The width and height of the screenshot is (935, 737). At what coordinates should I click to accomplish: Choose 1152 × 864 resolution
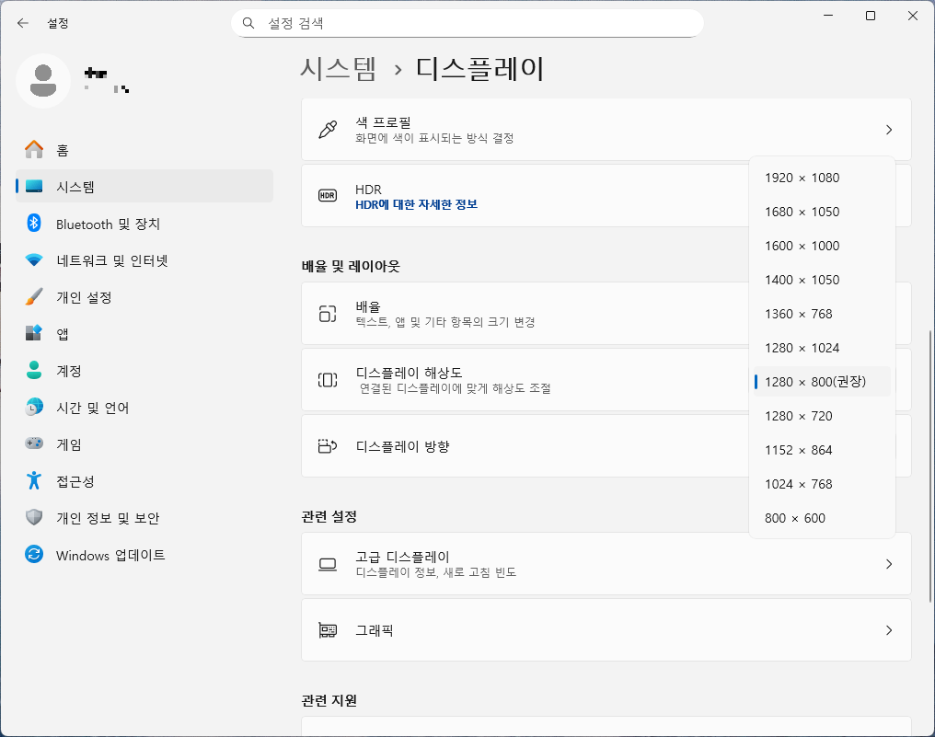tap(823, 450)
